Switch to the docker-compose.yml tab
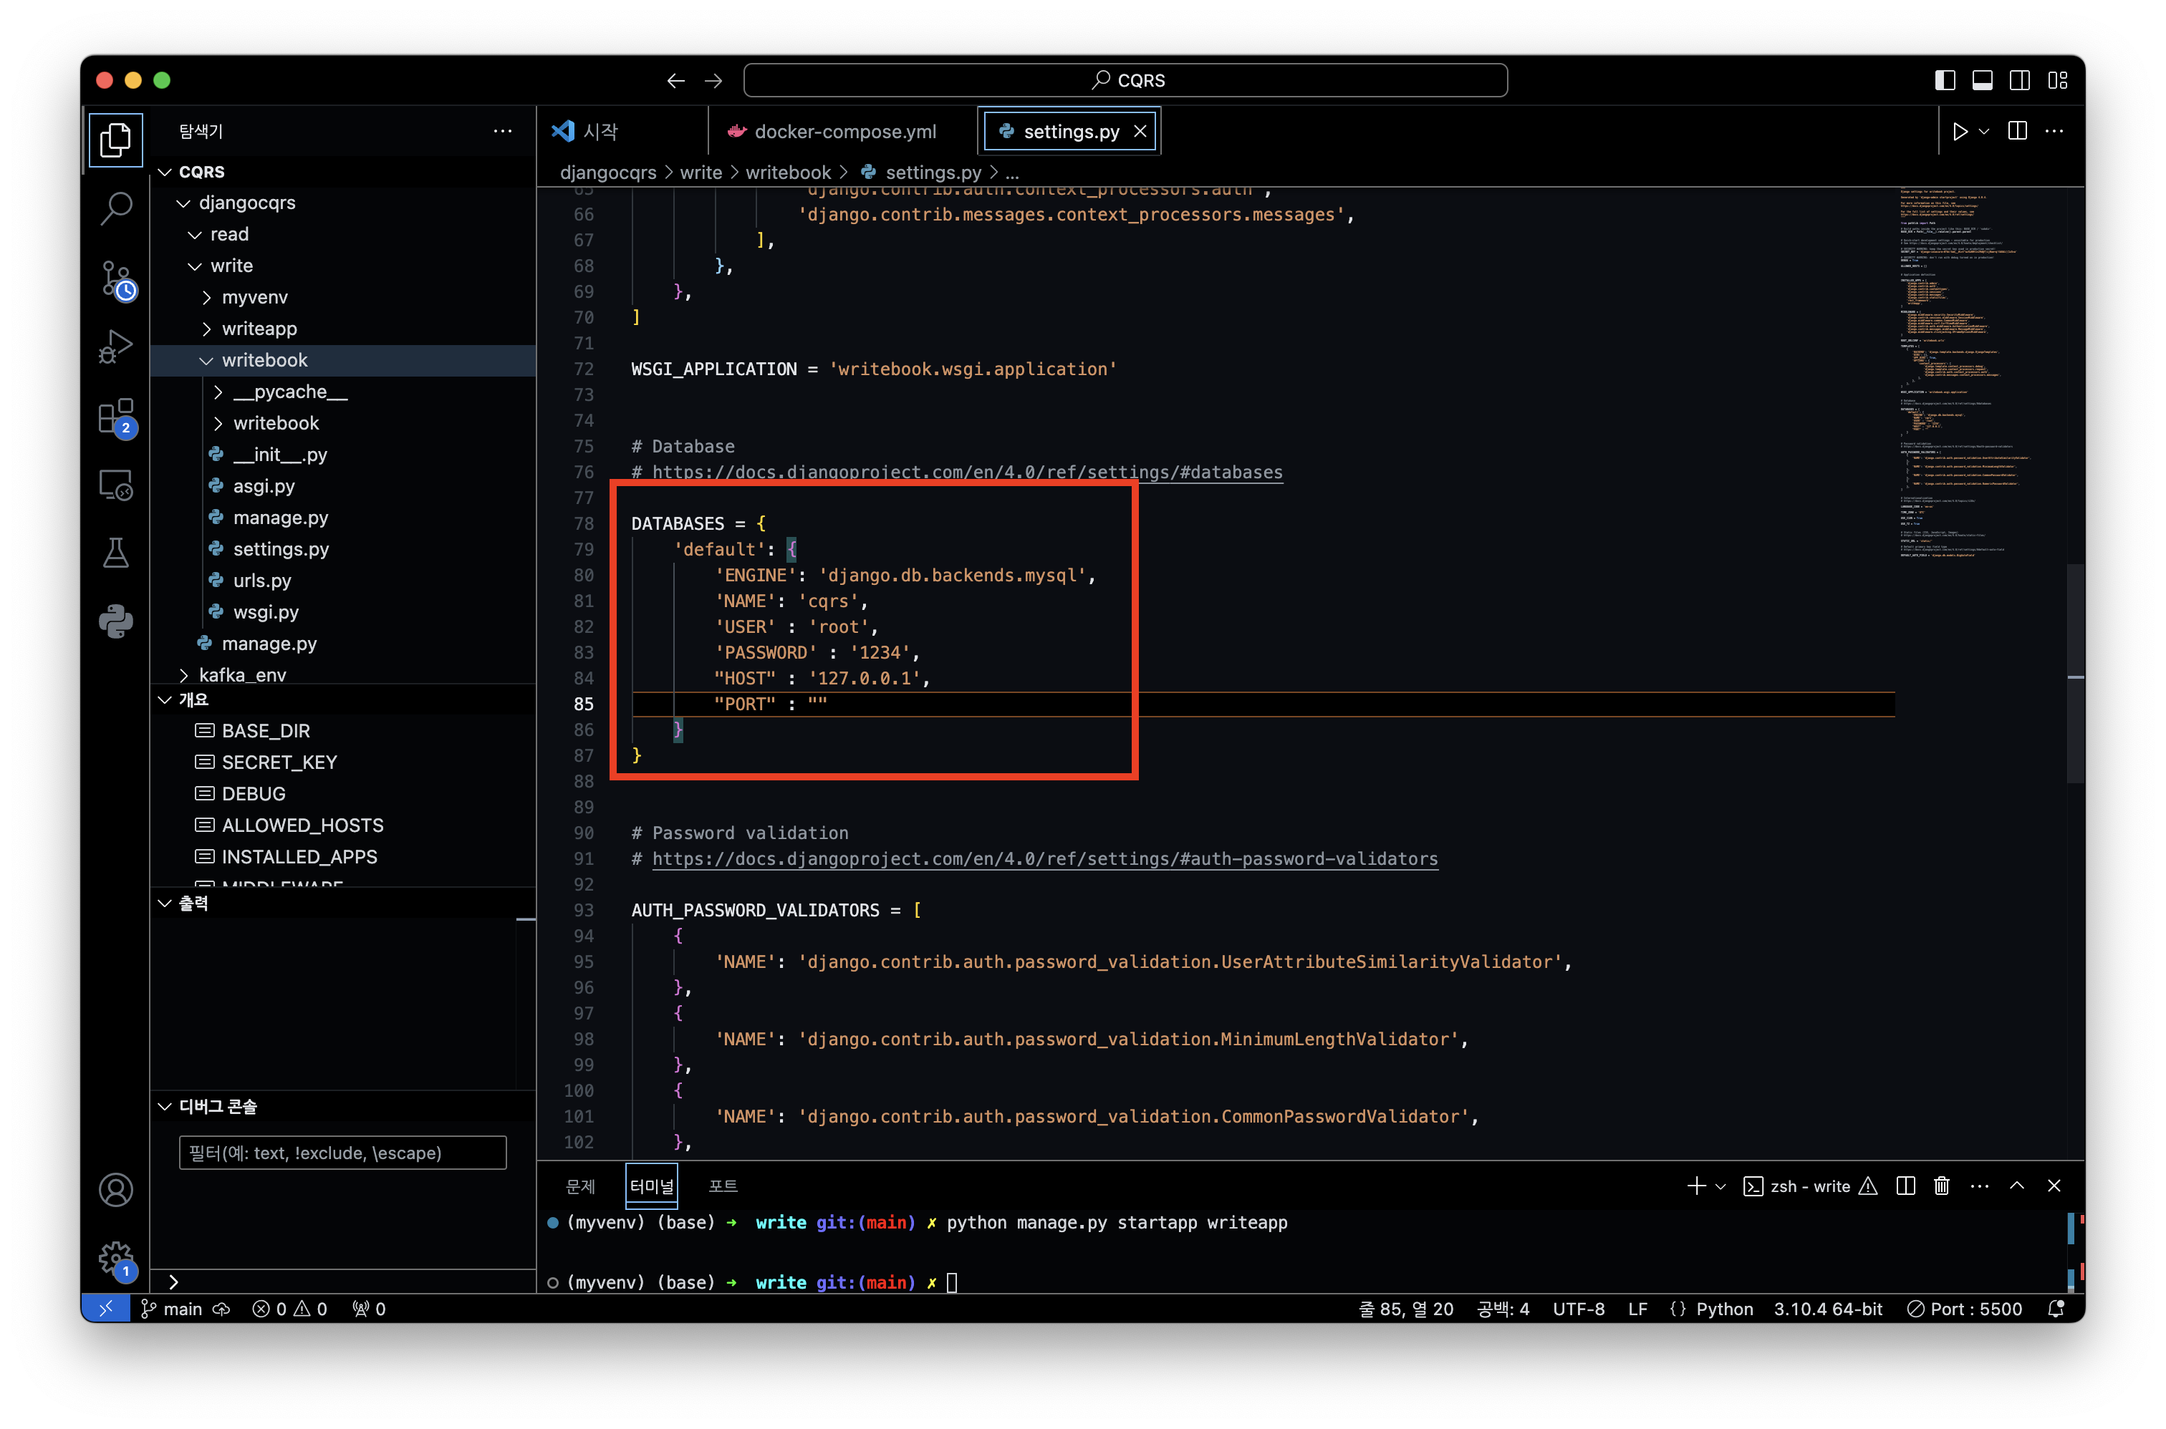The height and width of the screenshot is (1429, 2166). click(x=843, y=131)
